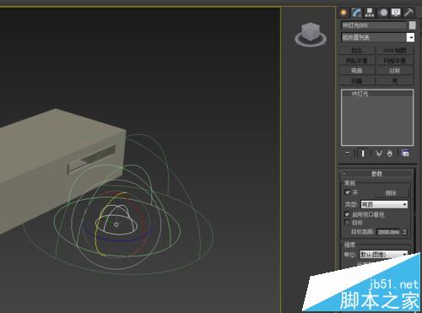Click the VR灯光005 object name field
Image resolution: width=422 pixels, height=313 pixels.
(374, 25)
